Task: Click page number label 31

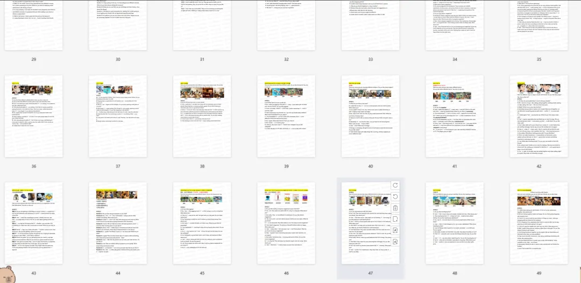Action: [x=202, y=59]
